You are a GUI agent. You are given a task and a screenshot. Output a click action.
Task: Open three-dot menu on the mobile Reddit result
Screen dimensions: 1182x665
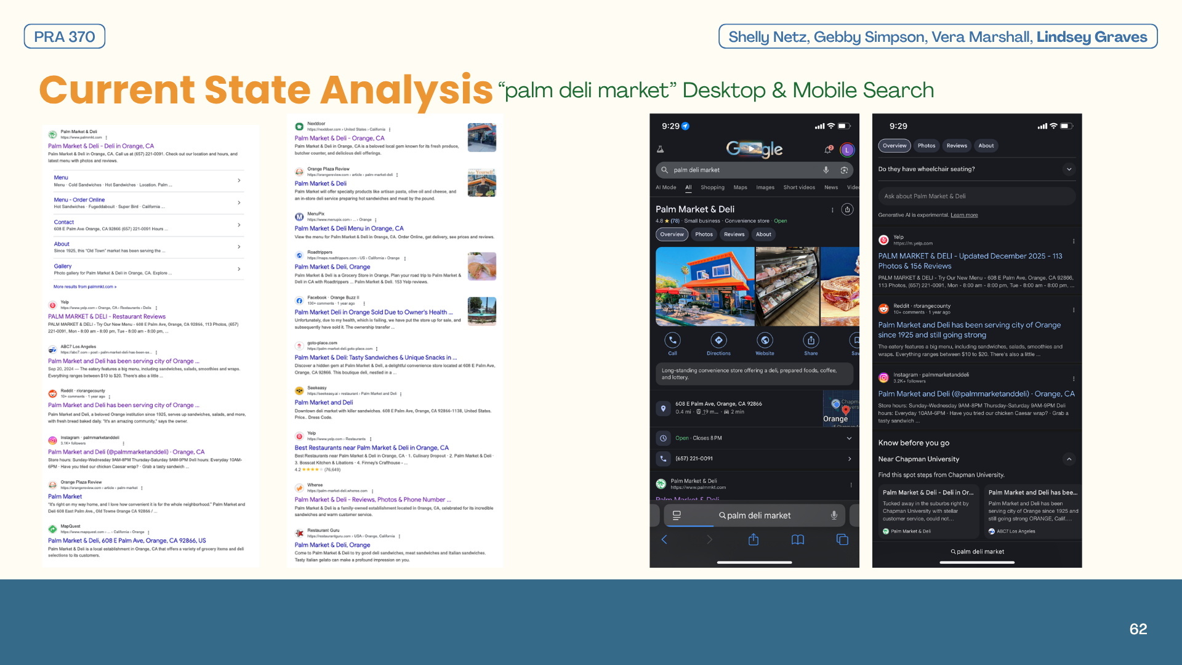[1074, 310]
